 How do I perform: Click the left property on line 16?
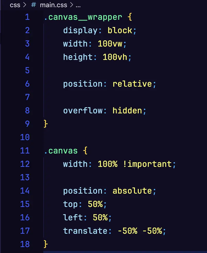[73, 218]
